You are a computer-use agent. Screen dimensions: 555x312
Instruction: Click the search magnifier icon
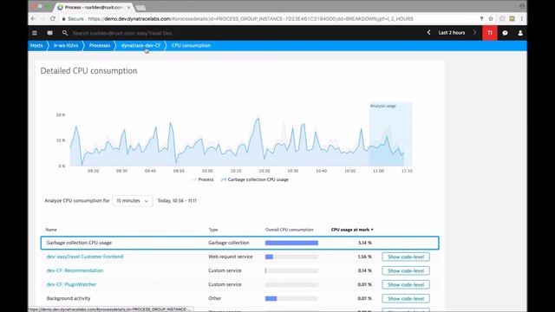(x=65, y=33)
